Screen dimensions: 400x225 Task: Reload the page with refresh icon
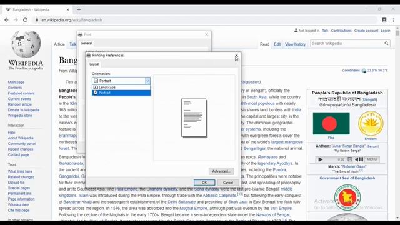25,20
